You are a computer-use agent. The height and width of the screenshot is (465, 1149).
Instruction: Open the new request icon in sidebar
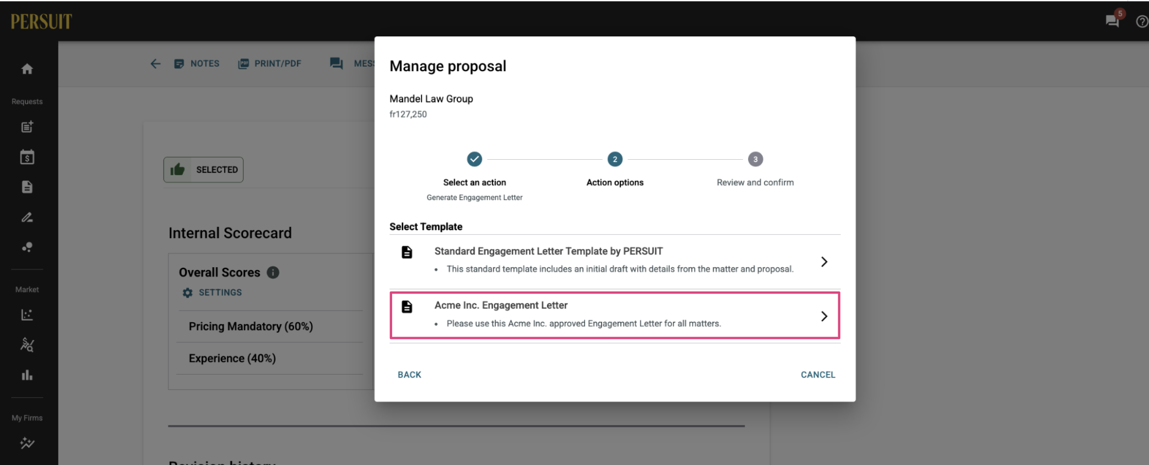tap(27, 127)
